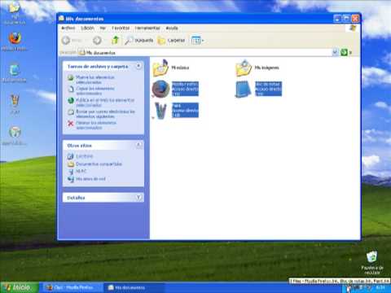The image size is (391, 293).
Task: Select the Mozilla Firefox desktop icon
Action: [15, 38]
